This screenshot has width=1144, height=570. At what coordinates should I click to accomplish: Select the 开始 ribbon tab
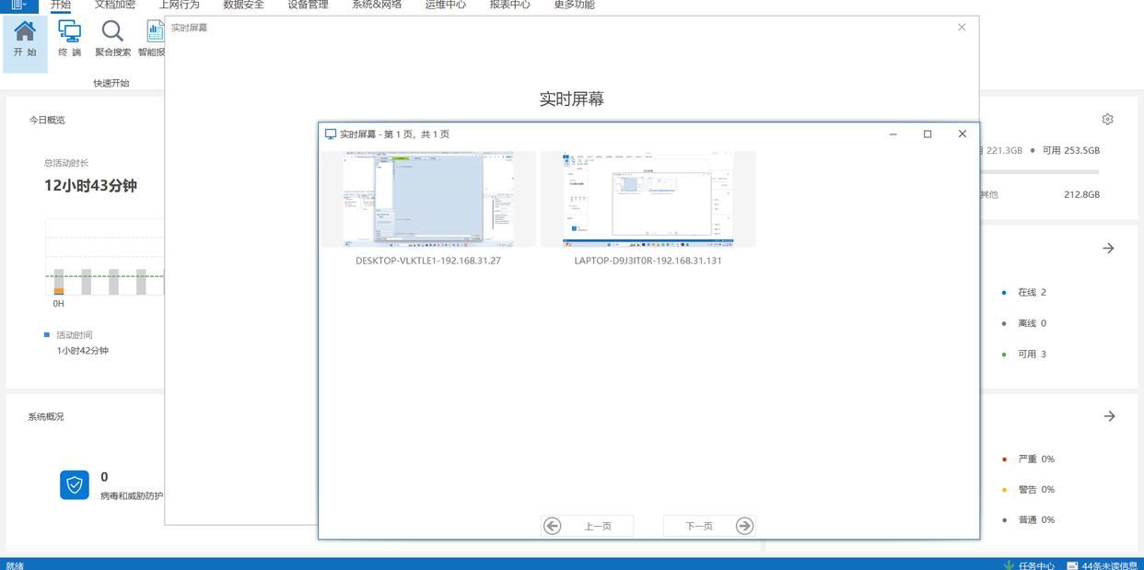coord(61,5)
